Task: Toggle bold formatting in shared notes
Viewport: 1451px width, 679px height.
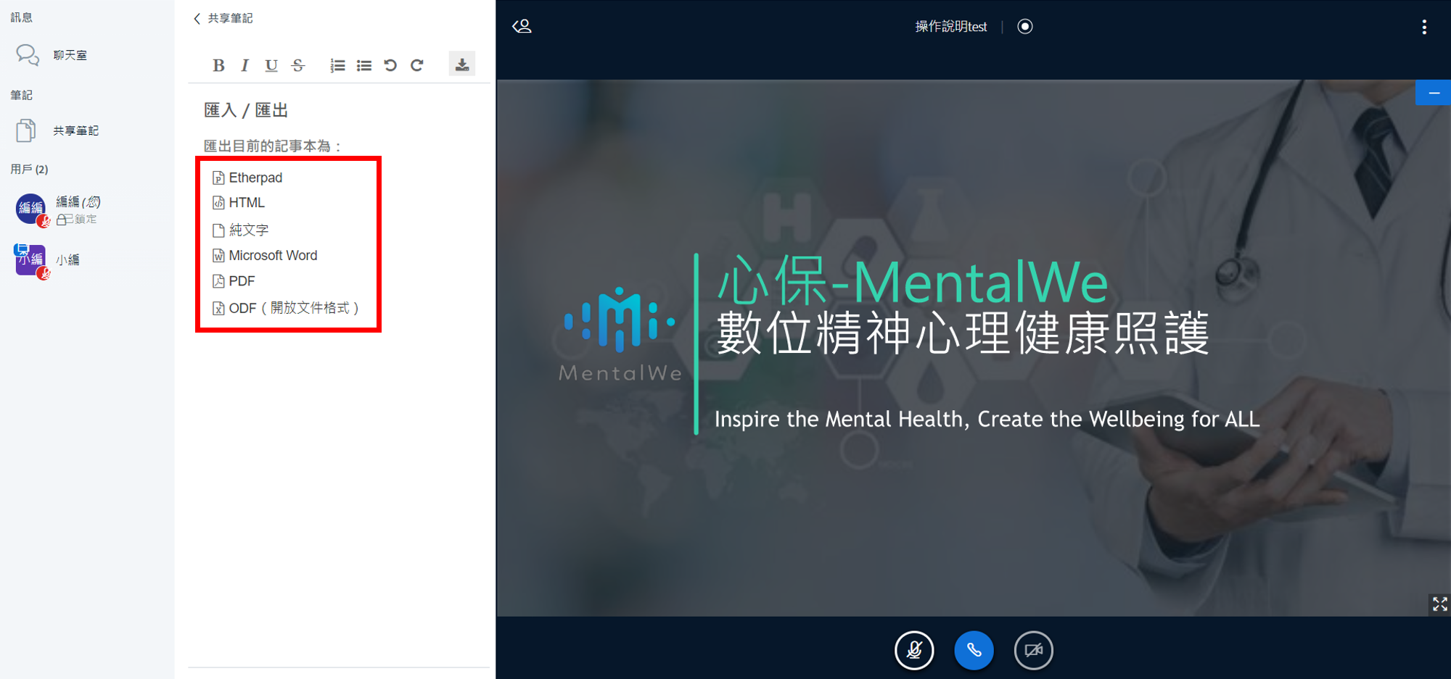Action: tap(218, 65)
